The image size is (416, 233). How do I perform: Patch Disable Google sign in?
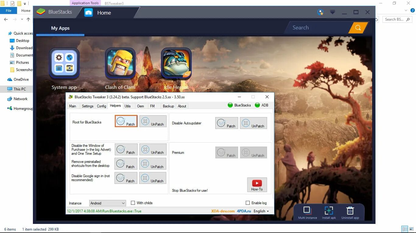[x=126, y=178]
